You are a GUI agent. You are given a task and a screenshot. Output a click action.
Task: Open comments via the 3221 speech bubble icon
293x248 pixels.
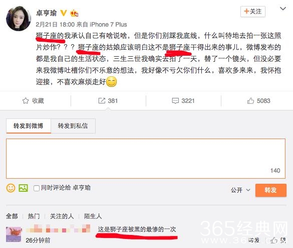(x=175, y=101)
